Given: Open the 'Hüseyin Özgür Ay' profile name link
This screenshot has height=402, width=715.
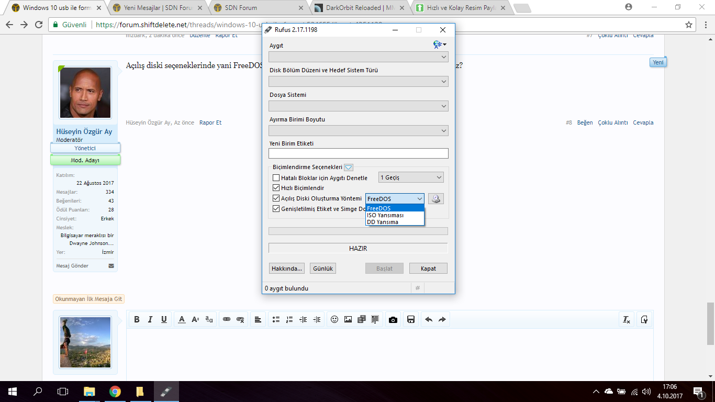Looking at the screenshot, I should tap(84, 132).
